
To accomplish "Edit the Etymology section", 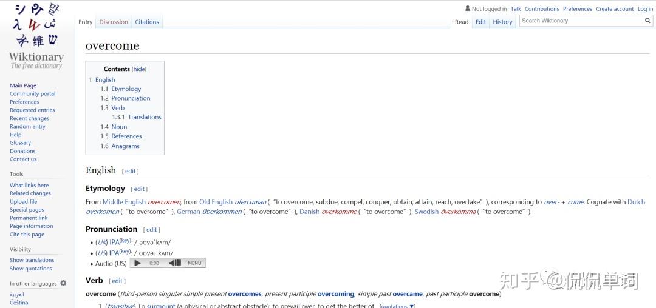I will coord(139,189).
